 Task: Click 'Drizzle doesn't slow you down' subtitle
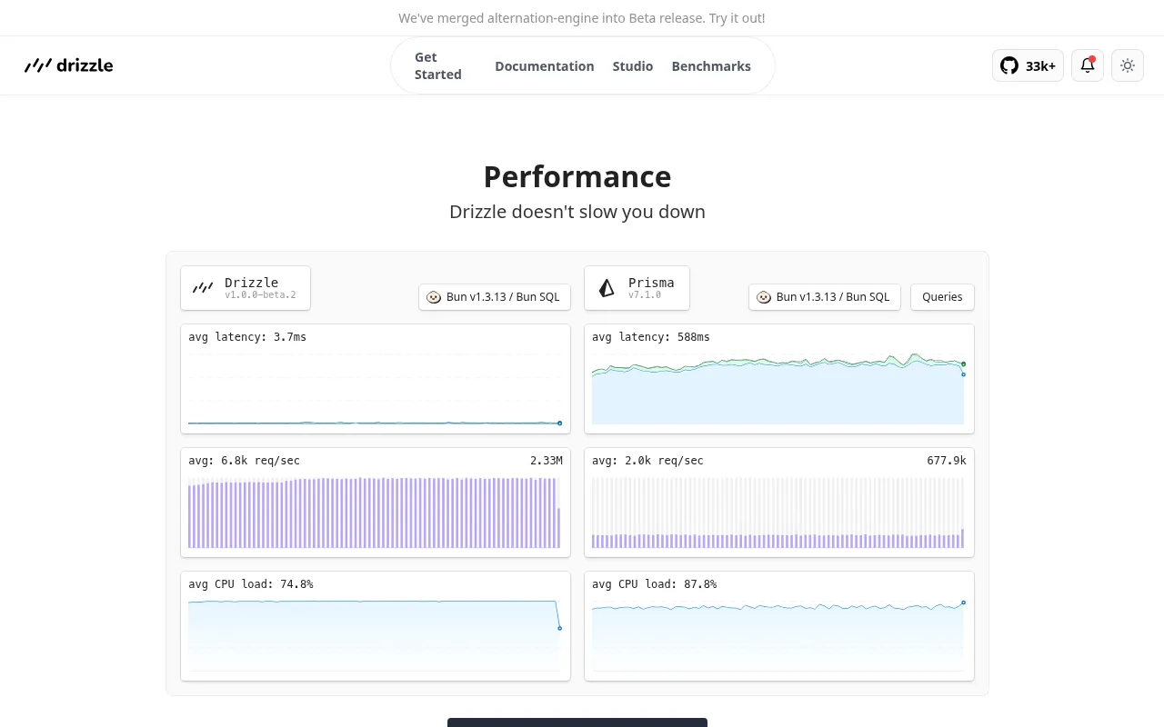point(577,212)
